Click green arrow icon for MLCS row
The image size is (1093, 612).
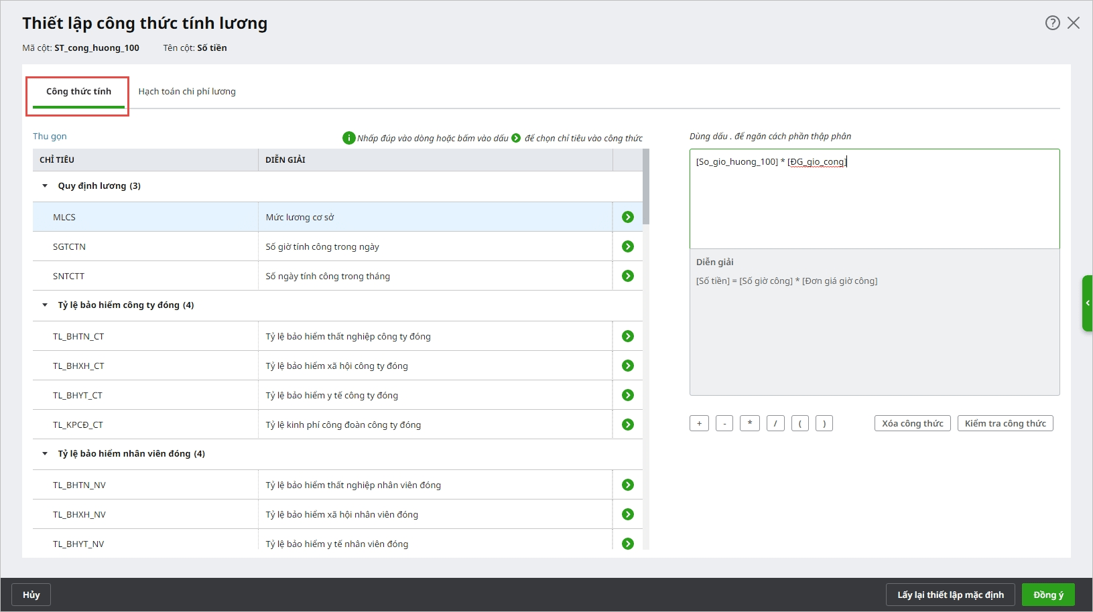coord(627,217)
